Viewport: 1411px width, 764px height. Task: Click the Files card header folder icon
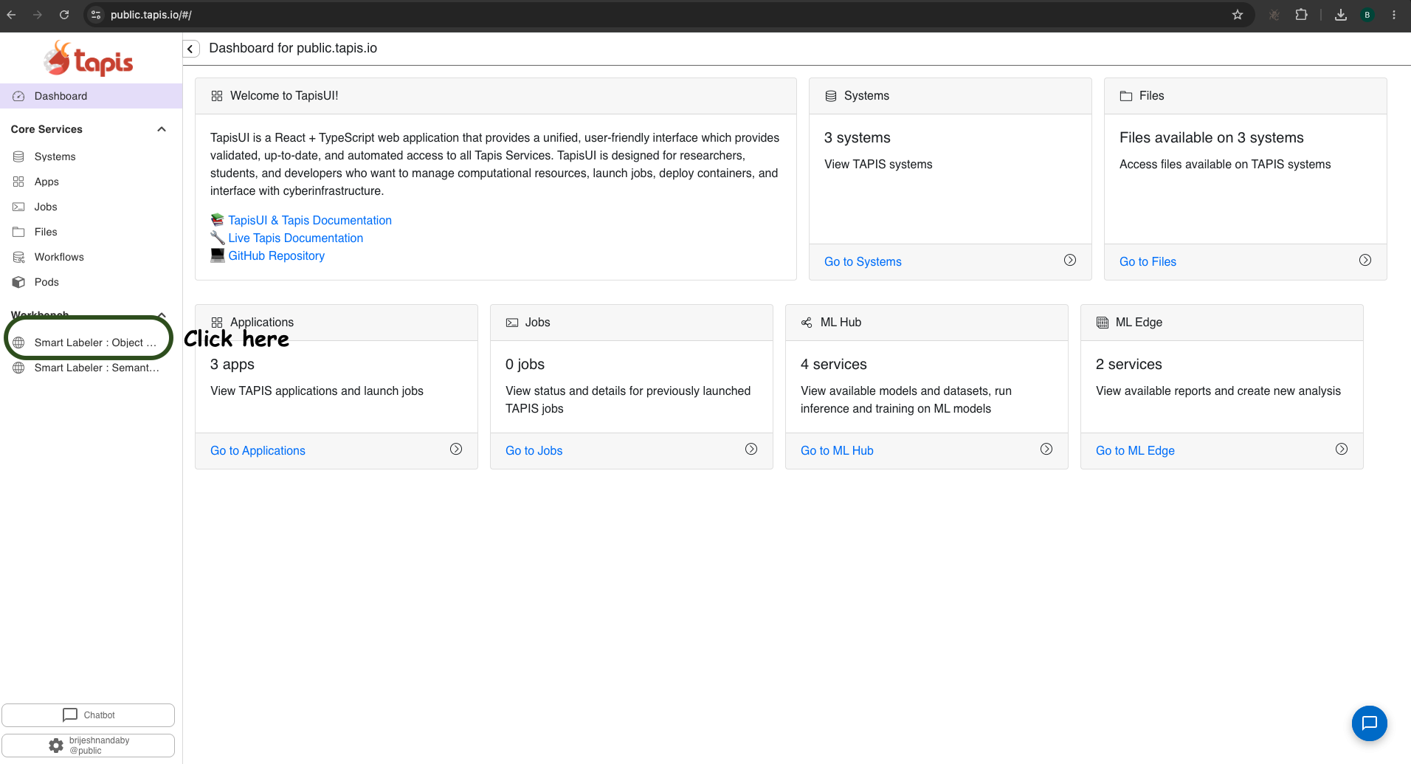(1126, 96)
